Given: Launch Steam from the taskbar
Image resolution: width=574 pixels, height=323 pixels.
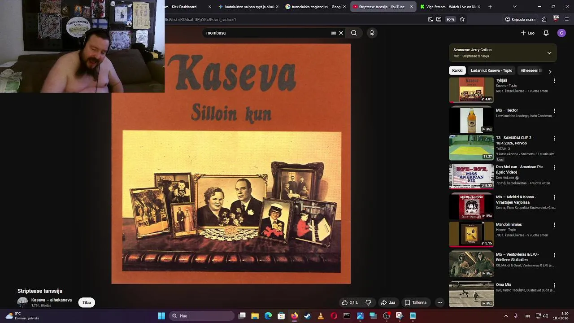Looking at the screenshot, I should (x=307, y=316).
